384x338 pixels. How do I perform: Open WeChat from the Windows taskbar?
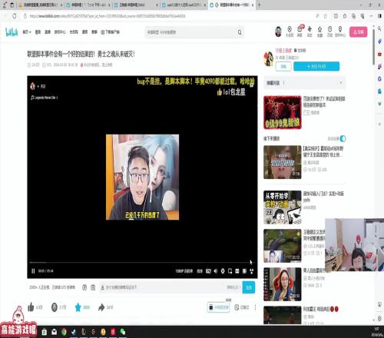coord(123,332)
